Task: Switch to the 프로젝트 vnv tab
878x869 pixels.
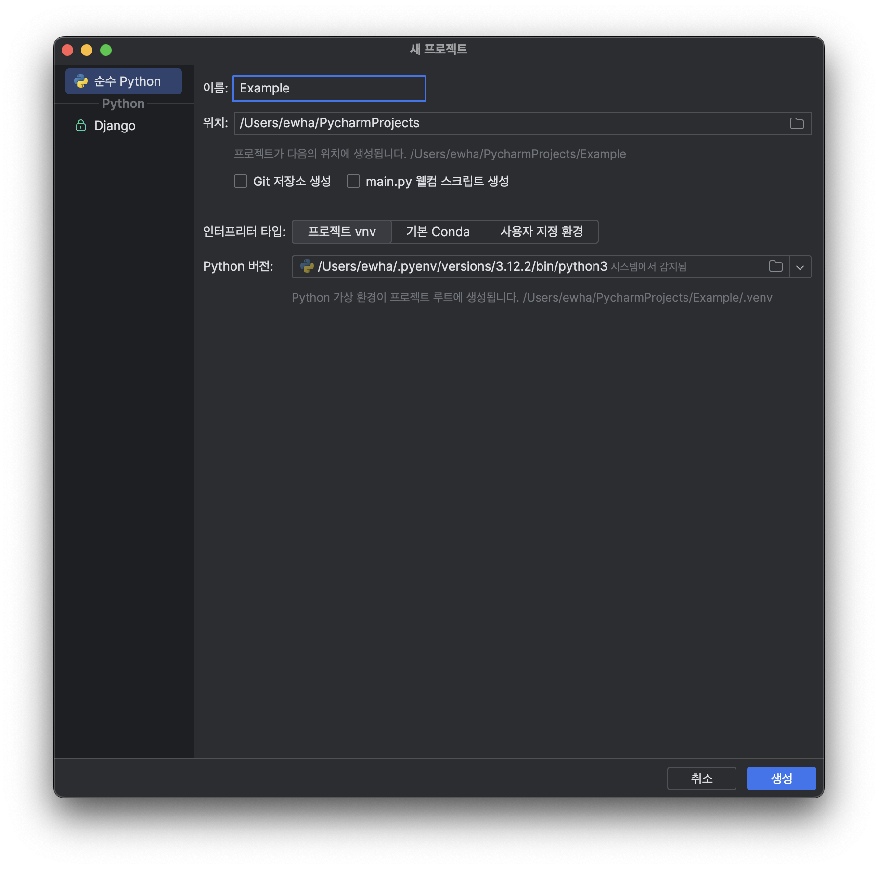Action: 342,232
